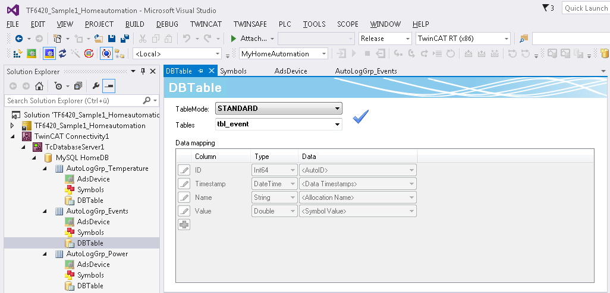The width and height of the screenshot is (610, 293).
Task: Select the TcDatabaseServer1 tree item
Action: coord(74,147)
